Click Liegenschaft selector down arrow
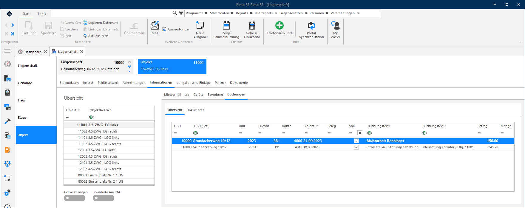The height and width of the screenshot is (208, 525). tap(129, 67)
